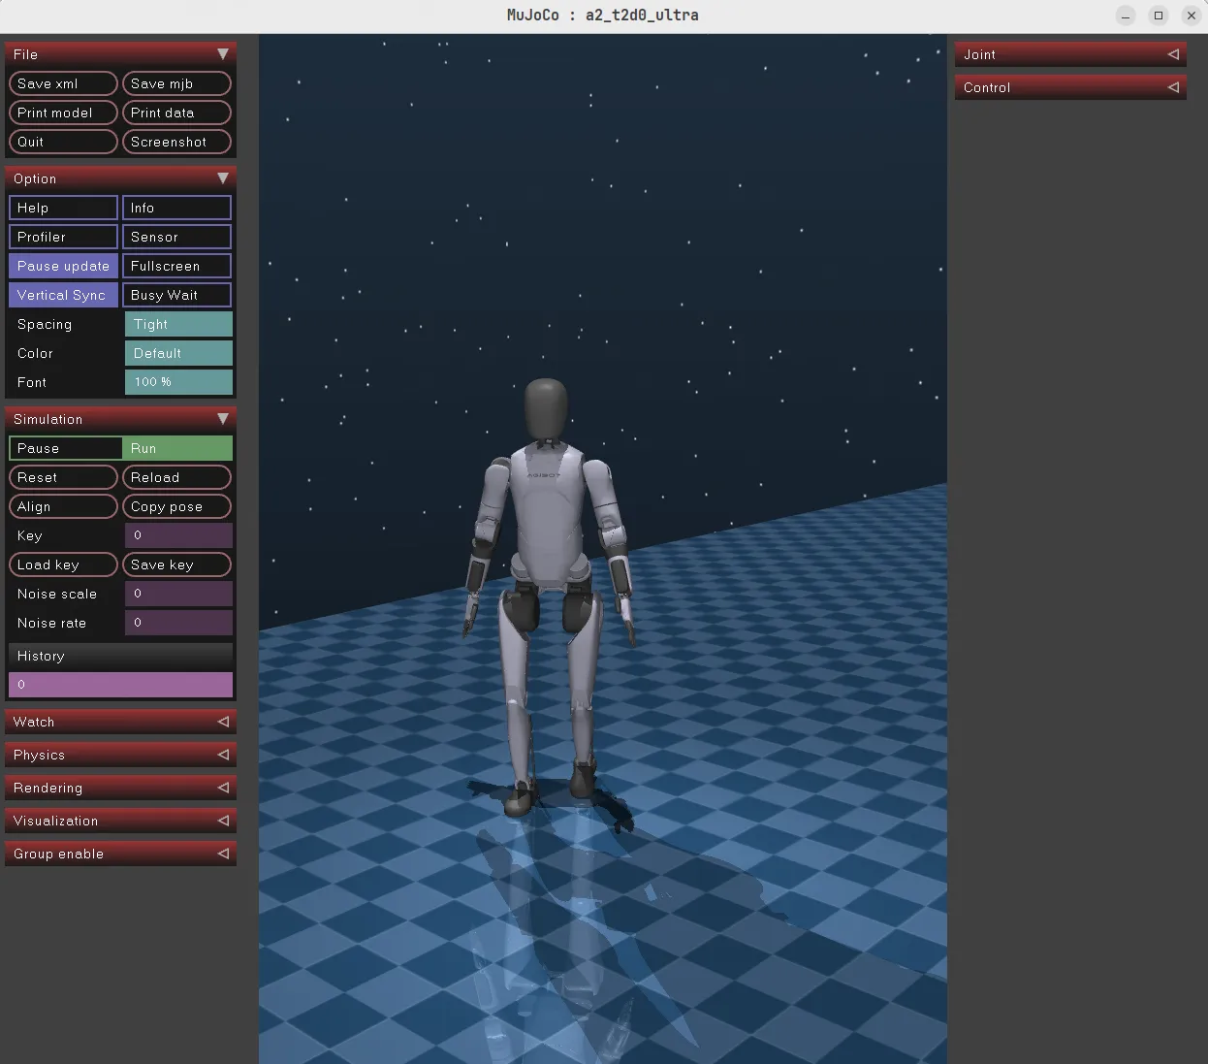
Task: Click the History slider bar
Action: (x=120, y=685)
